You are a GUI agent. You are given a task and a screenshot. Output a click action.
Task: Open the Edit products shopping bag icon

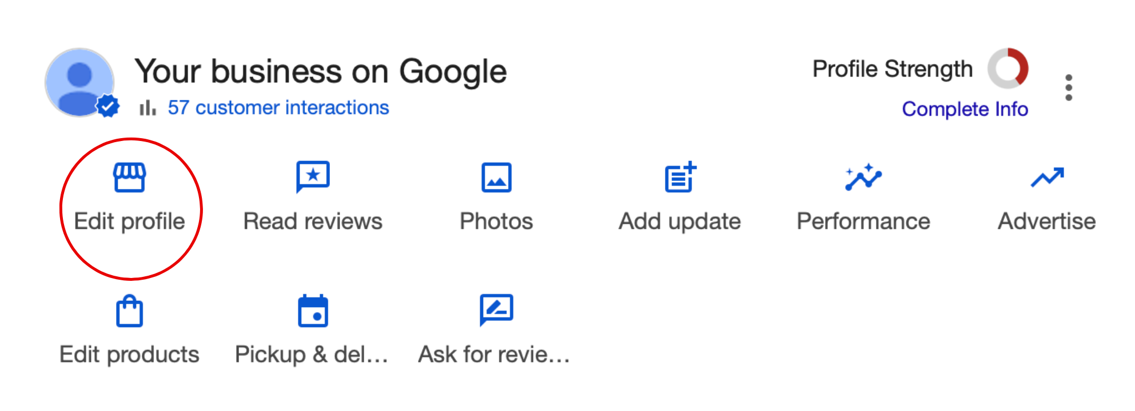pyautogui.click(x=129, y=311)
